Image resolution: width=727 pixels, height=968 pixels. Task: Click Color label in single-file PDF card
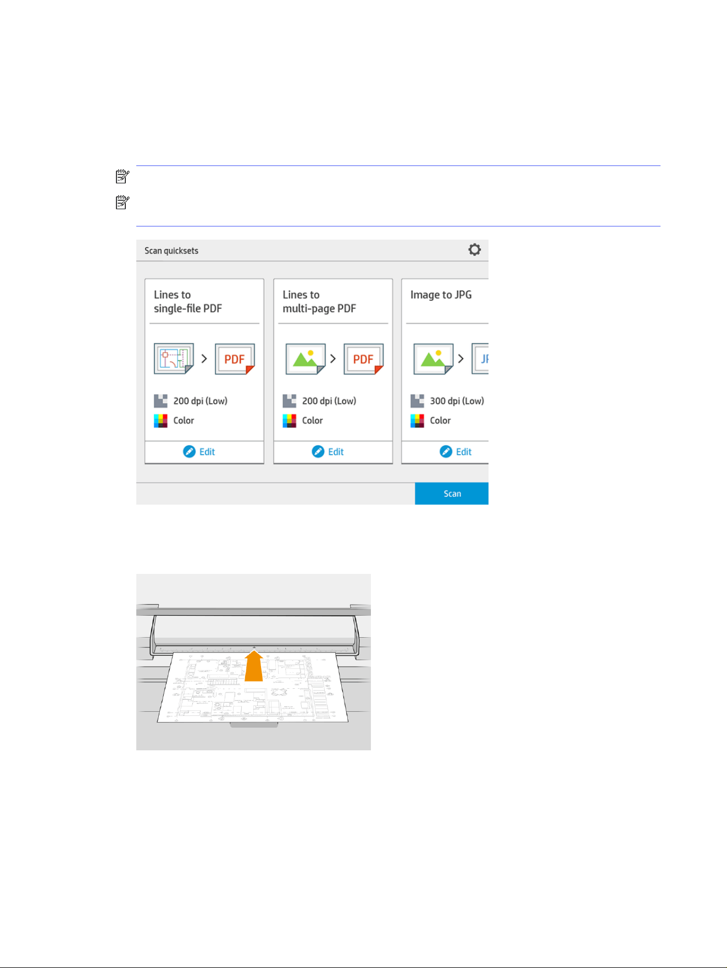pos(184,421)
